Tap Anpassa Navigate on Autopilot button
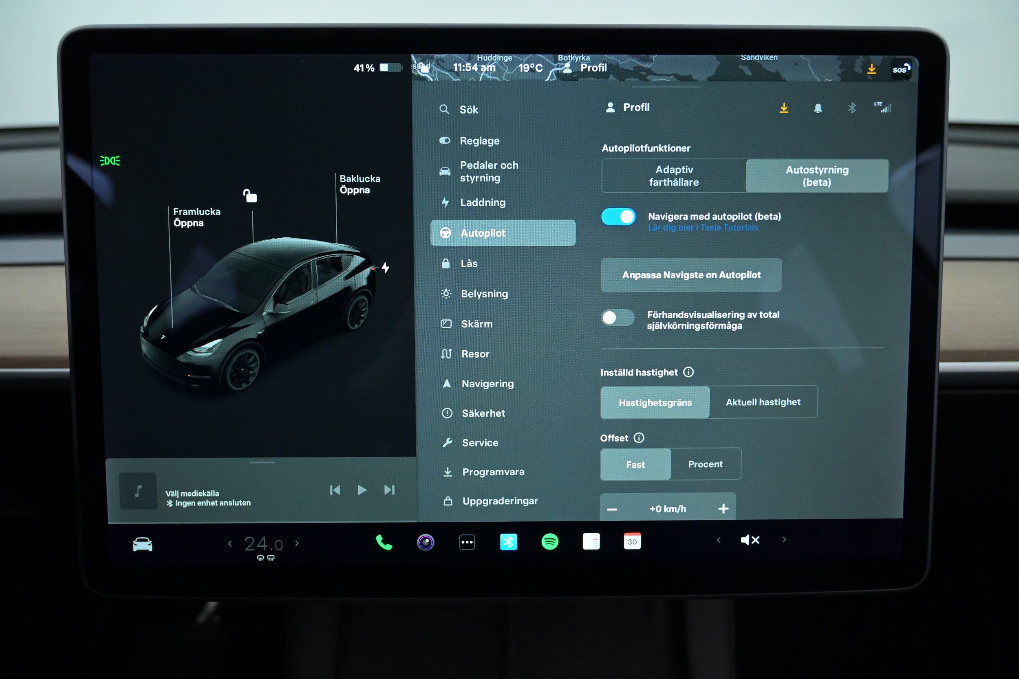This screenshot has height=679, width=1019. coord(691,275)
